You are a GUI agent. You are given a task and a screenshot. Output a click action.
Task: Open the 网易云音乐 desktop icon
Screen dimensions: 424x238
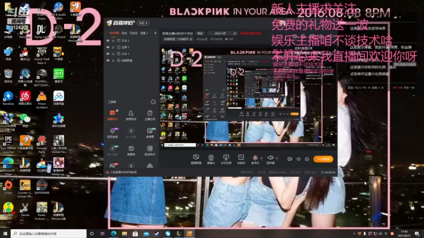(x=25, y=98)
